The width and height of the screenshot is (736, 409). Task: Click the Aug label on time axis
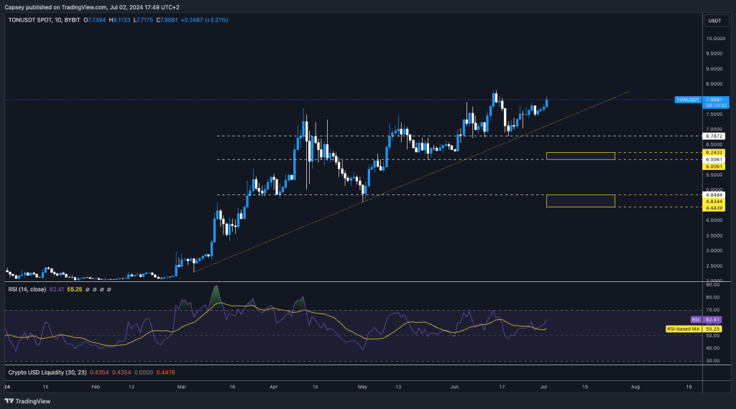click(635, 385)
